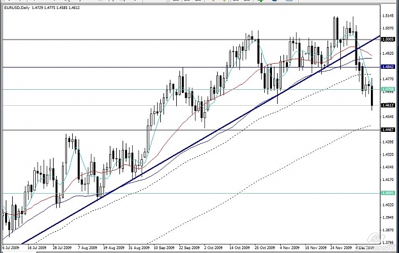Click the 16 Jul 2009 date label

(37, 247)
